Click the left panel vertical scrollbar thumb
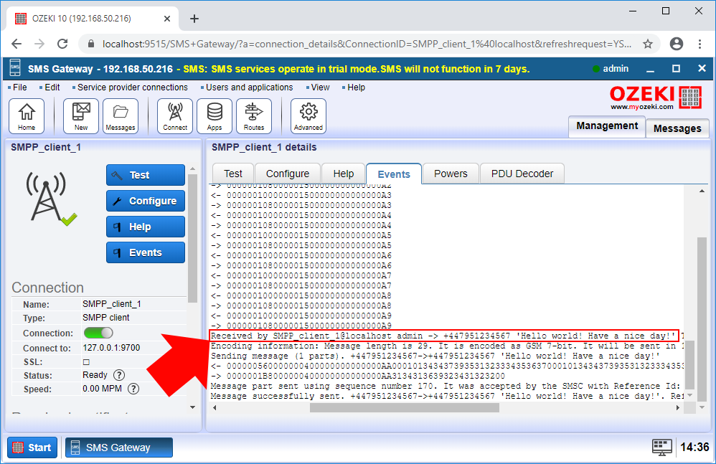 [192, 238]
